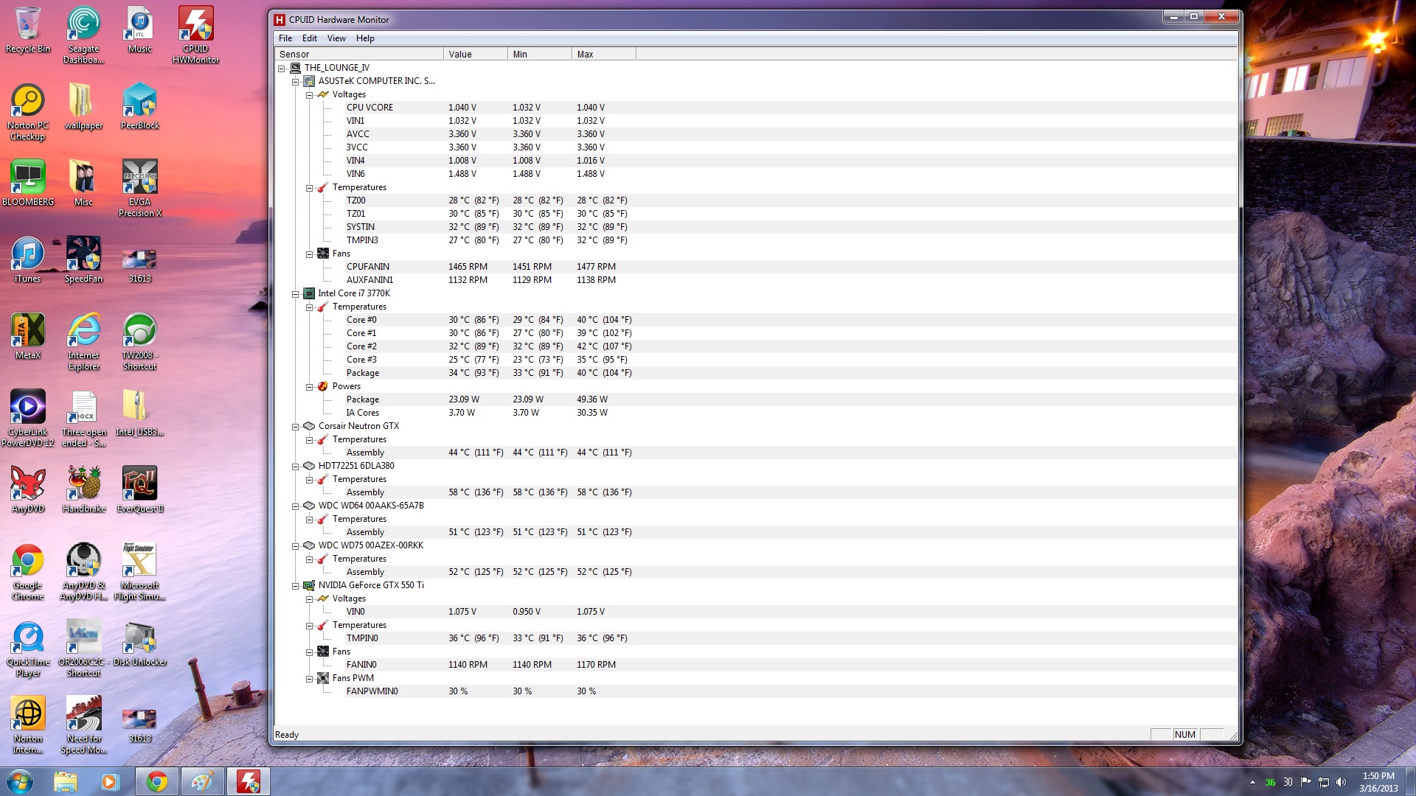Open the EverQuest II desktop icon

click(139, 490)
